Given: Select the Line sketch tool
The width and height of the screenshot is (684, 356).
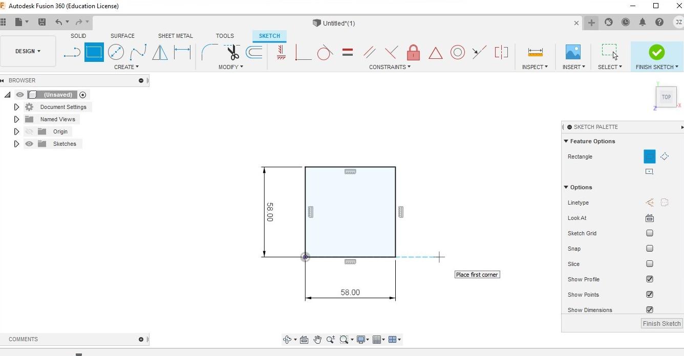Looking at the screenshot, I should tap(72, 52).
